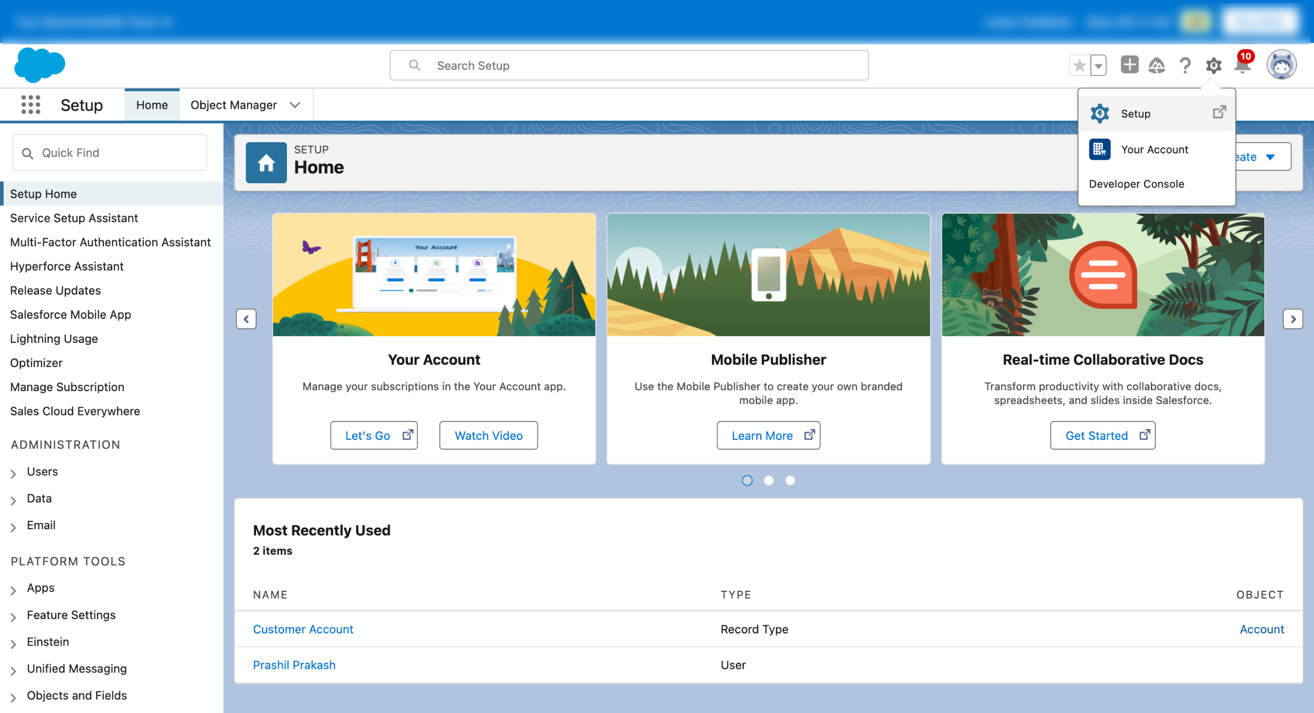Open the Help question mark icon
1314x713 pixels.
click(x=1185, y=65)
